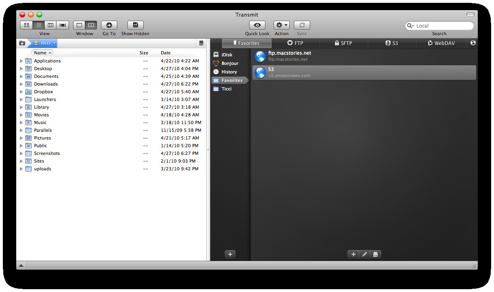The image size is (494, 292).
Task: Select single-pane window layout
Action: point(79,25)
